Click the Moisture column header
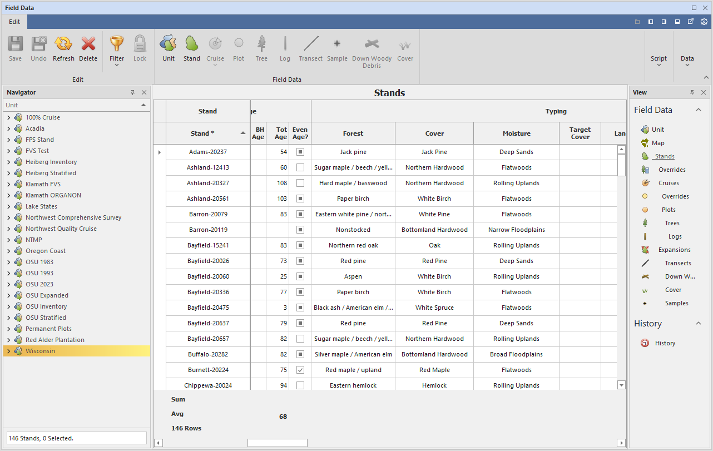 point(517,133)
